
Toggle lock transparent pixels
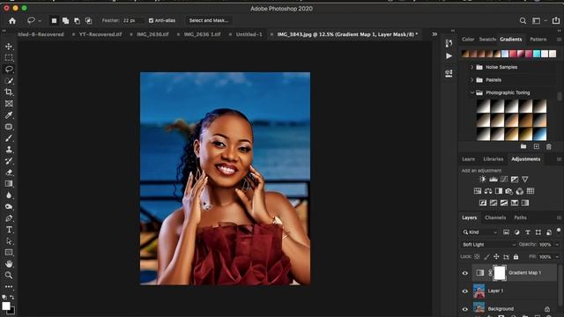coord(477,256)
